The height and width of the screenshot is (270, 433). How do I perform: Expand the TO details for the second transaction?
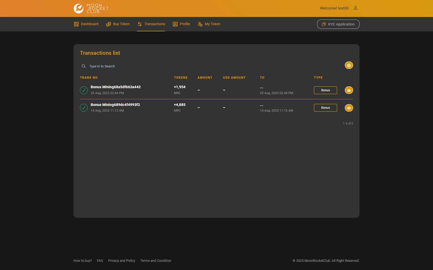point(262,105)
